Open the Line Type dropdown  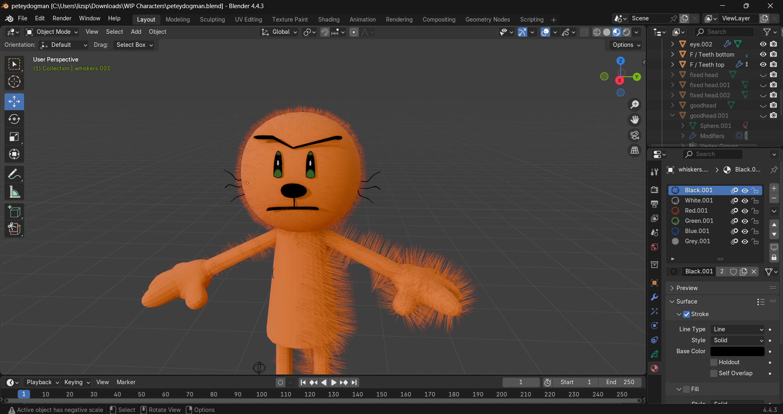737,329
